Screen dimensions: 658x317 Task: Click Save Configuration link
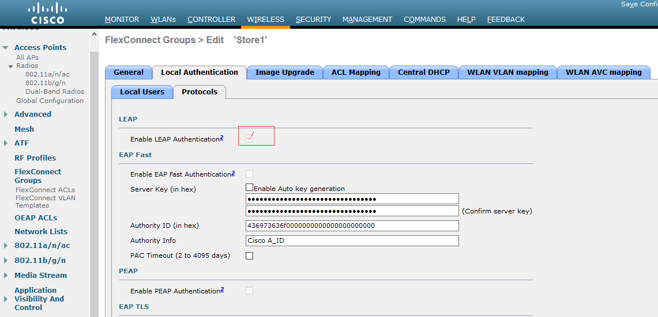coord(639,4)
